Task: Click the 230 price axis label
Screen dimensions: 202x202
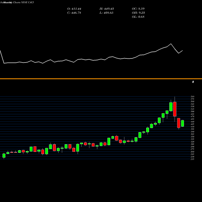Action: [192, 157]
